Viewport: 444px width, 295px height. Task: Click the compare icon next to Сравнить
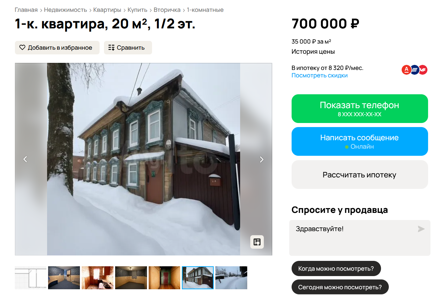[111, 48]
